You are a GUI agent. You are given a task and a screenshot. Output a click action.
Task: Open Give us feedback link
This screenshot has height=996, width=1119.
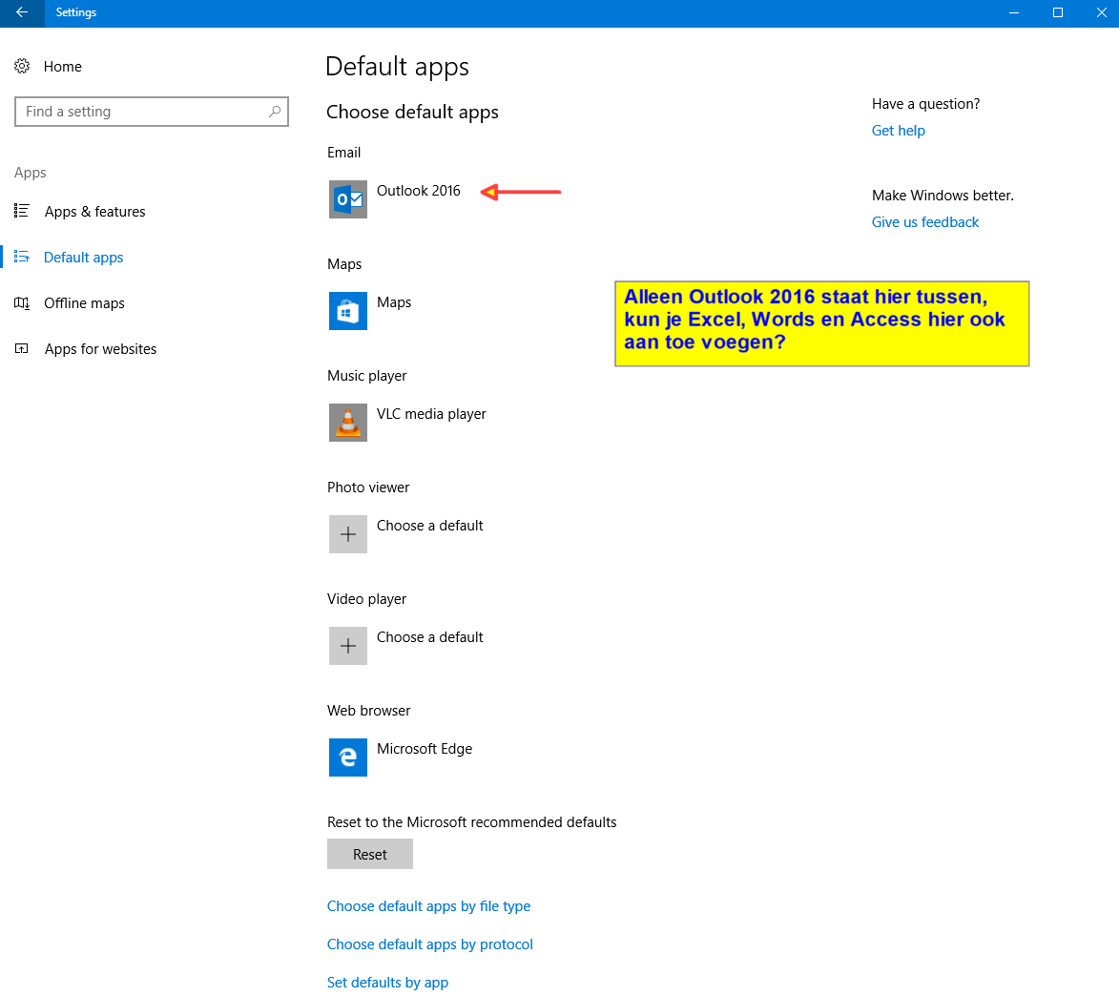pos(924,222)
